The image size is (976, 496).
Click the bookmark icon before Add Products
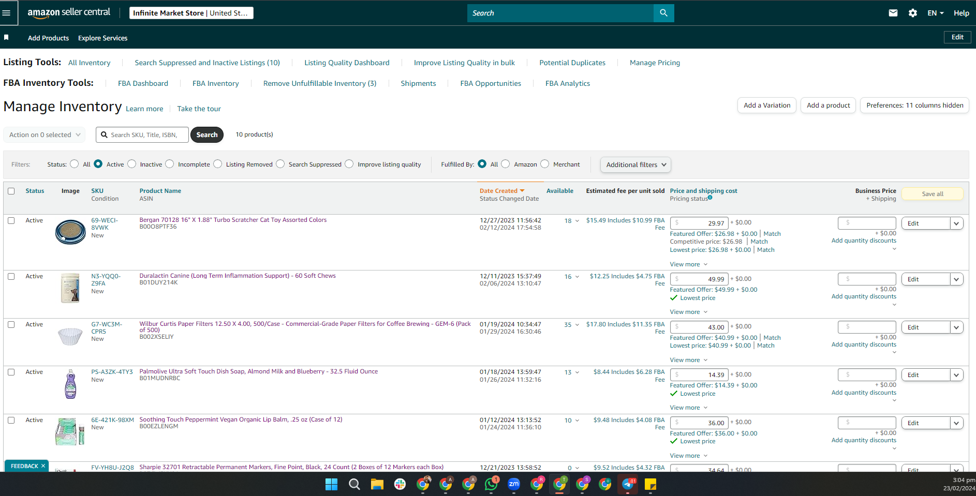click(6, 37)
